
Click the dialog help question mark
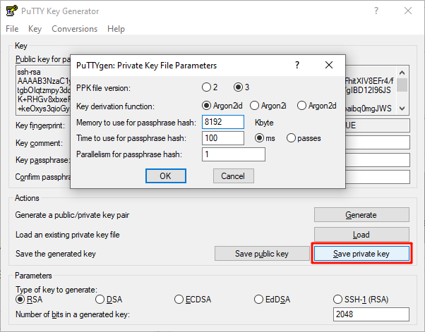coord(297,65)
